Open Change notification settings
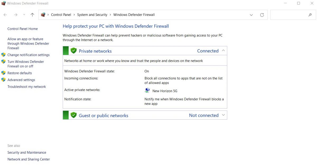The width and height of the screenshot is (317, 165). click(29, 55)
